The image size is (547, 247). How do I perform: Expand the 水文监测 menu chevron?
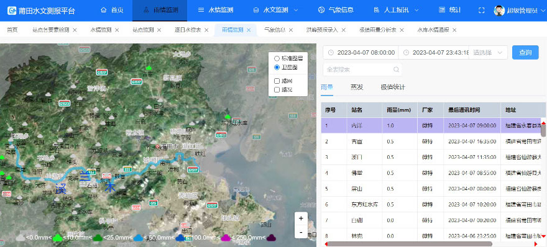[296, 10]
